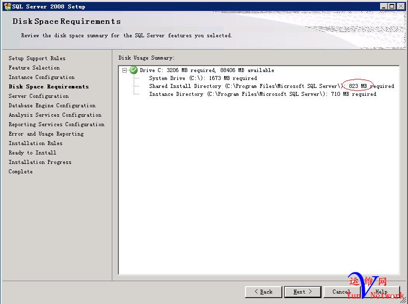Click Feature Selection step
Viewport: 408px width, 304px height.
click(34, 68)
